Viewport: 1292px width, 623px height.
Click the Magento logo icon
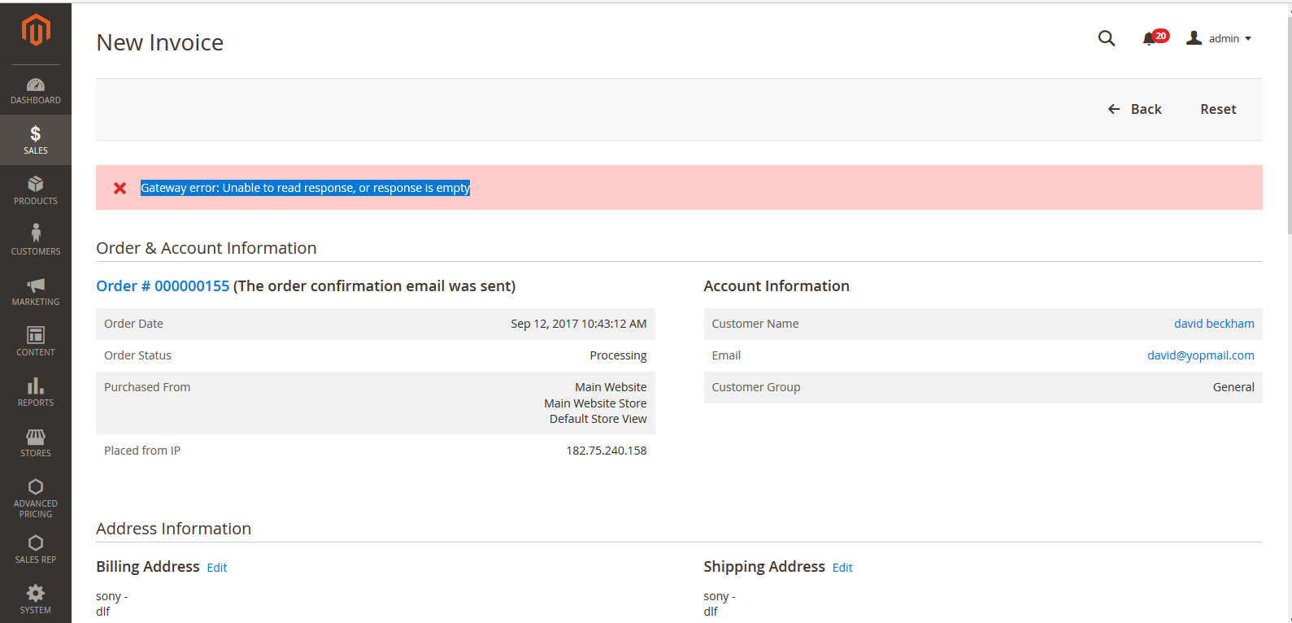[36, 30]
